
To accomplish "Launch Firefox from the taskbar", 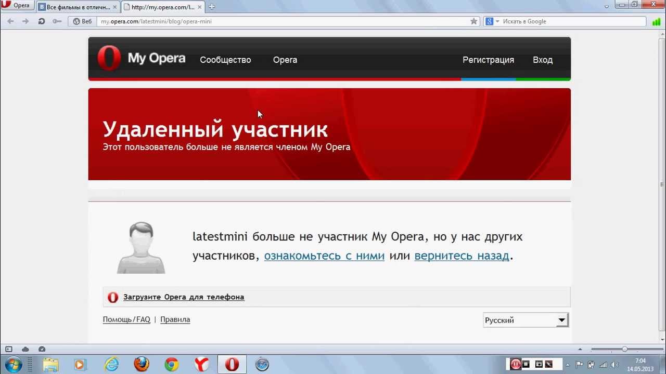I will click(142, 365).
